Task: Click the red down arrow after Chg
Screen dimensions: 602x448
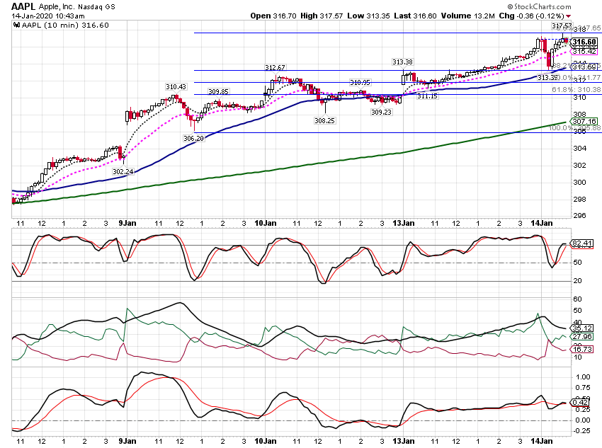Action: (568, 16)
